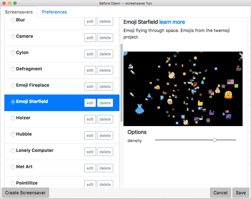The width and height of the screenshot is (251, 199).
Task: Click the Holzer list row label
Action: (x=23, y=118)
